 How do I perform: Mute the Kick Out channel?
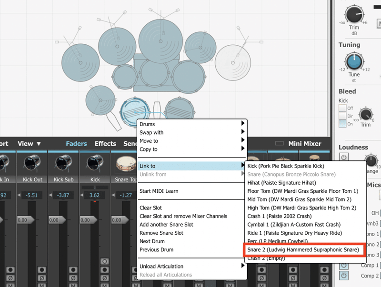[x=42, y=285]
